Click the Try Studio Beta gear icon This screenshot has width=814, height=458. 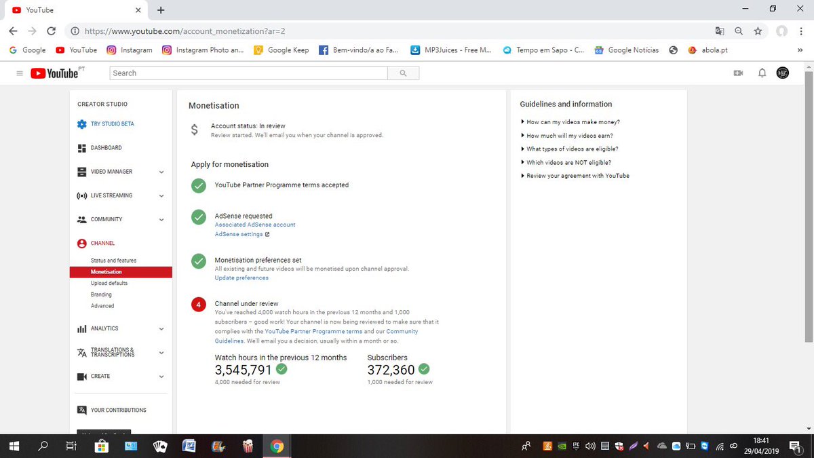coord(82,124)
